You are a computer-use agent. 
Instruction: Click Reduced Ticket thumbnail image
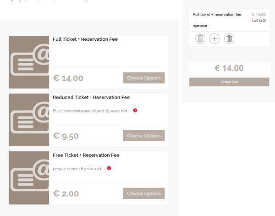29,120
